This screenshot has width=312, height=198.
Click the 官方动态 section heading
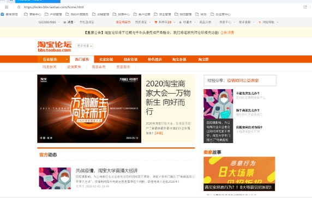coord(48,154)
